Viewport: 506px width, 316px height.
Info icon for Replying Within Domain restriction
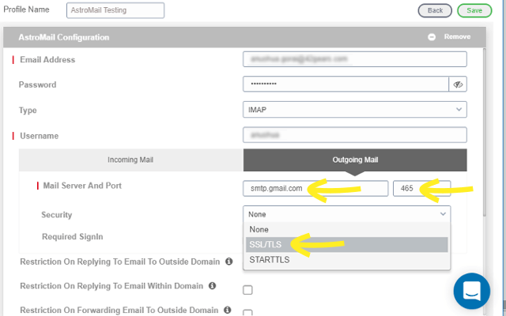212,285
